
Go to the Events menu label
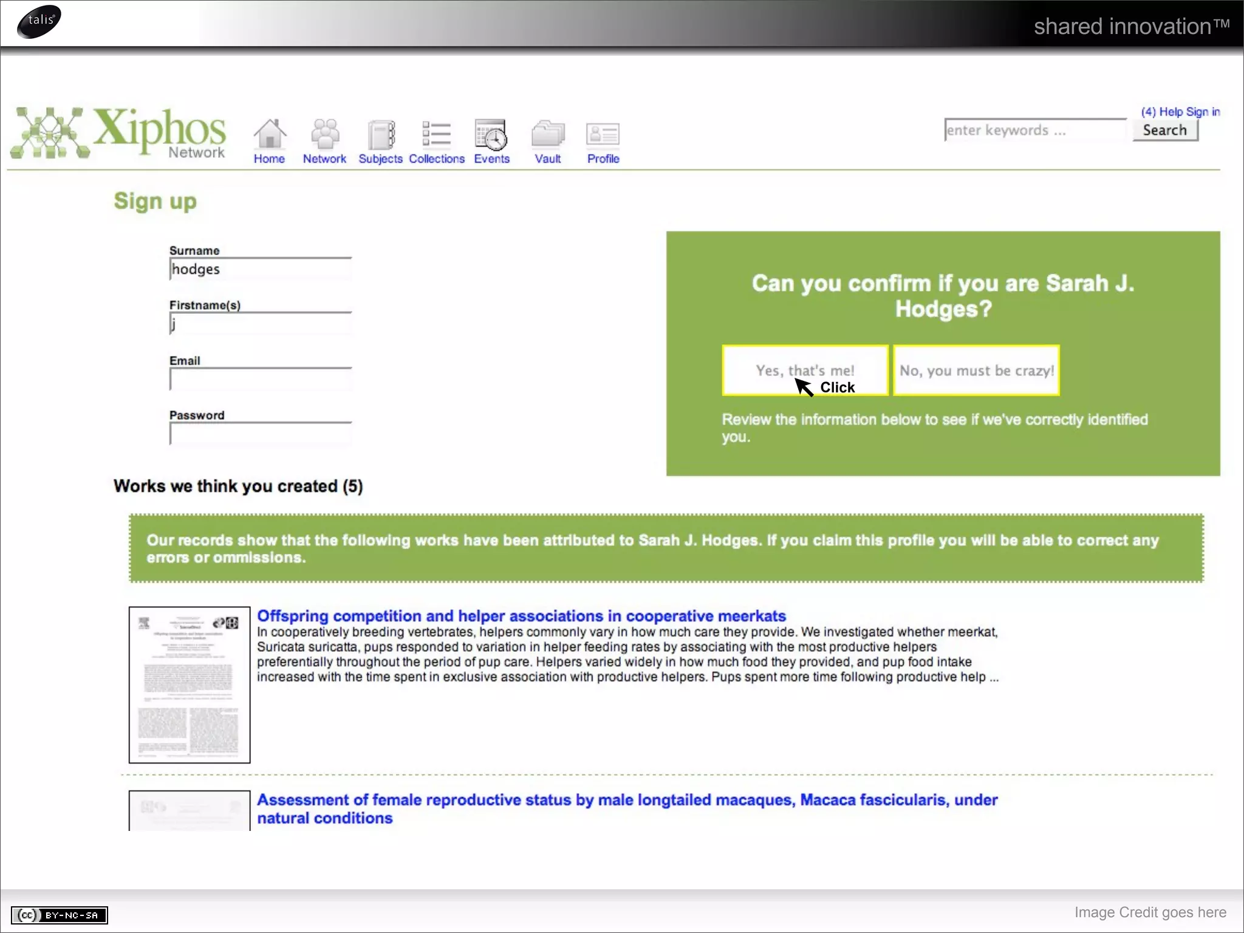pyautogui.click(x=492, y=159)
